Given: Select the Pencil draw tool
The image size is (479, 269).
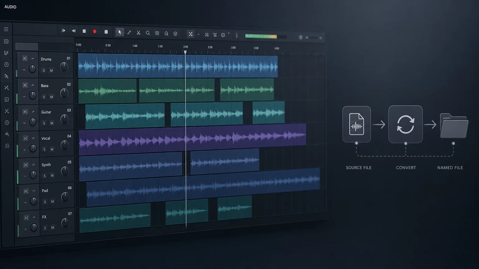Looking at the screenshot, I should 129,32.
